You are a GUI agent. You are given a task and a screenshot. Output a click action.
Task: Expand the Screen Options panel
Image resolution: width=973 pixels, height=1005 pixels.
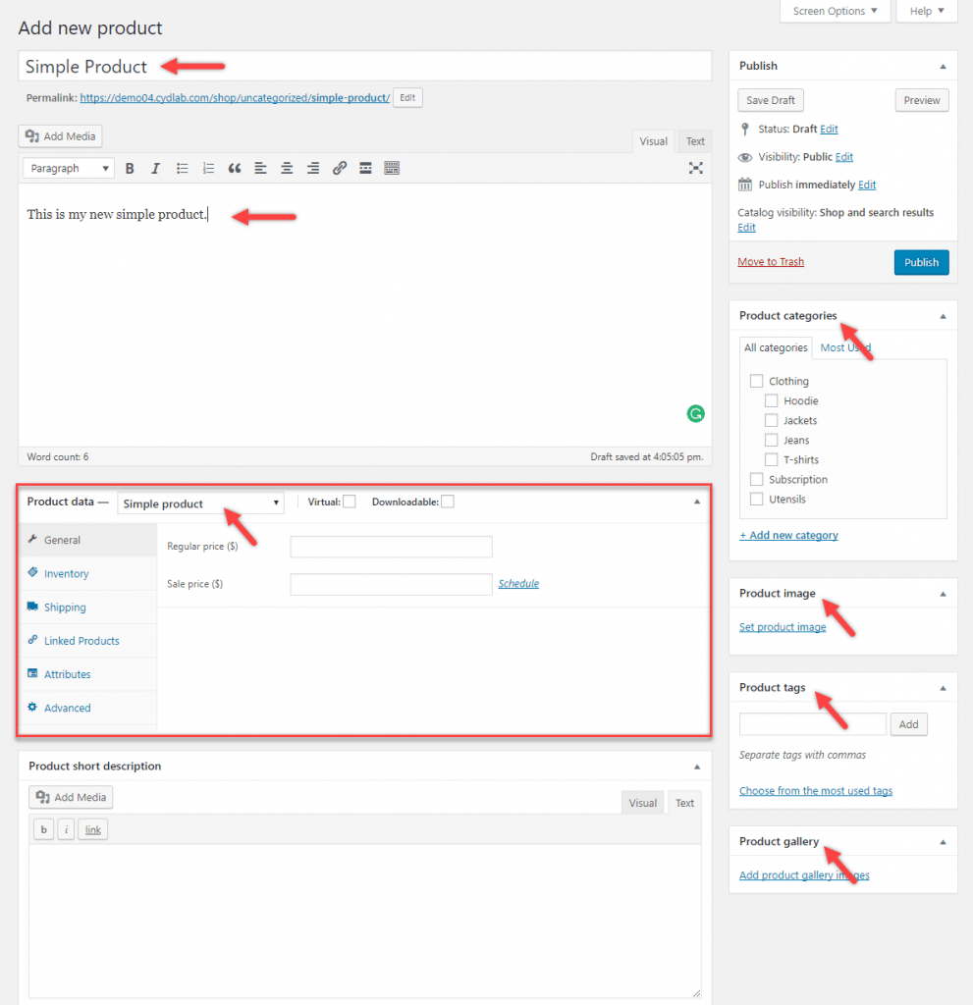click(x=835, y=11)
